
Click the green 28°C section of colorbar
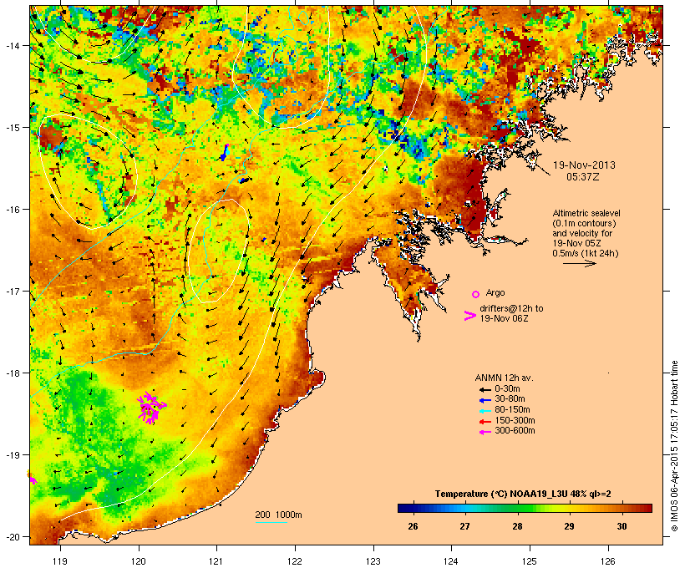(517, 508)
